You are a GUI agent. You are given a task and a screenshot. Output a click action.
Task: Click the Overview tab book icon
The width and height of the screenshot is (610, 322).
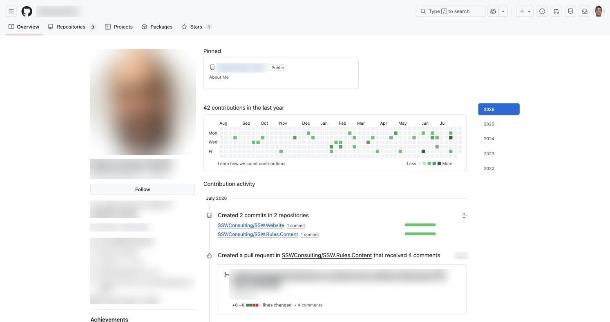(11, 27)
